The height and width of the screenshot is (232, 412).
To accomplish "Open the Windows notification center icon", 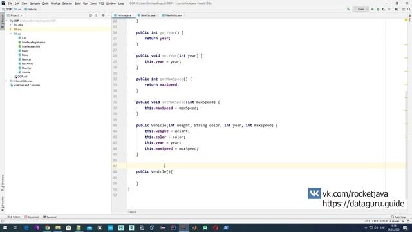I will pos(405,227).
